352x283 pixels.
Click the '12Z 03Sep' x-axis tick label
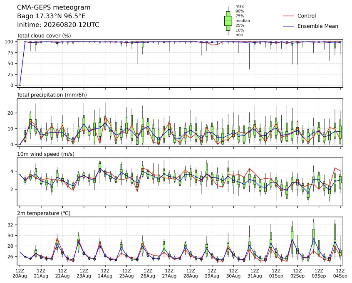coord(319,273)
